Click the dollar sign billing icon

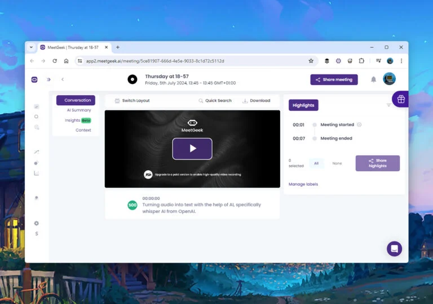pos(37,234)
